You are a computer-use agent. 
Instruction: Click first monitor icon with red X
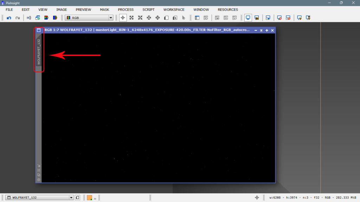(x=279, y=18)
